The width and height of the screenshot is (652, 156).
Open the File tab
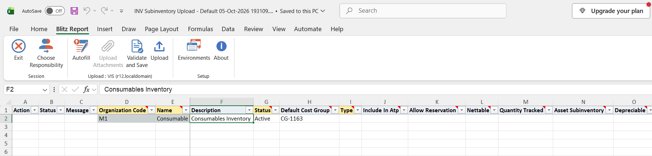(x=14, y=29)
